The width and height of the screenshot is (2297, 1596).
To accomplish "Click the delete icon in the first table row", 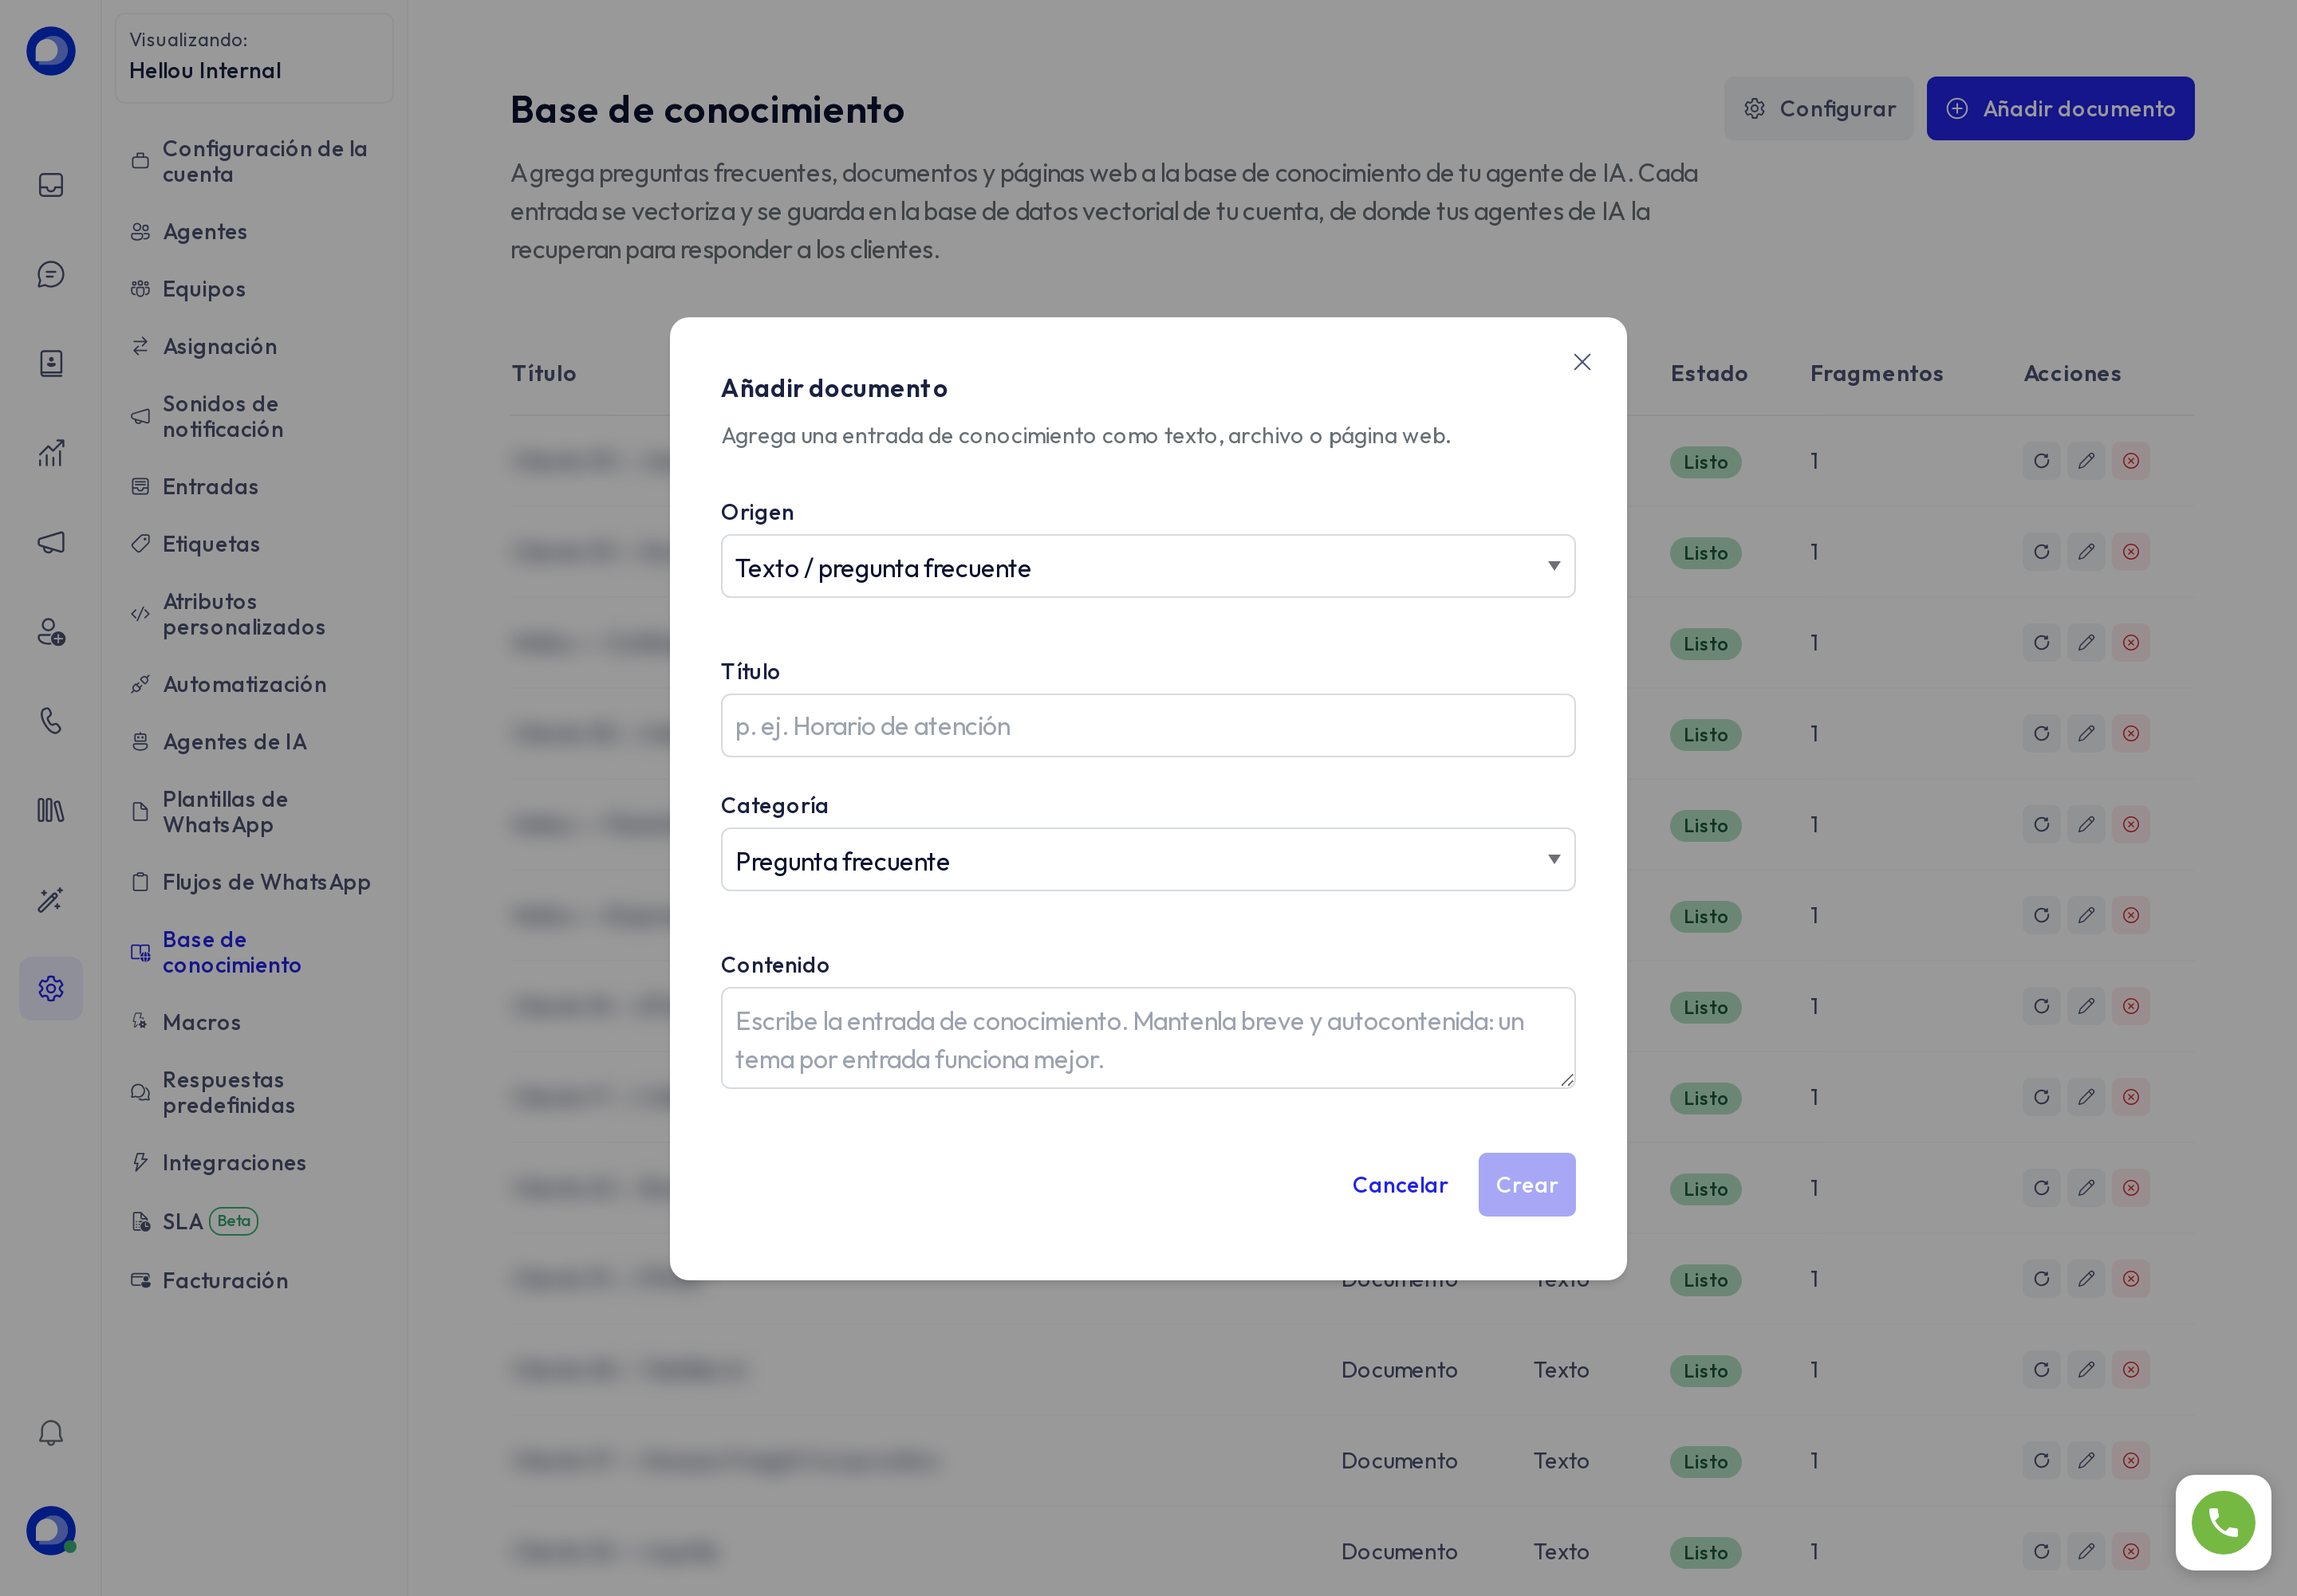I will (2131, 461).
